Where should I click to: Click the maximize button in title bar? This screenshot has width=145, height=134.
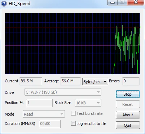[122, 2]
